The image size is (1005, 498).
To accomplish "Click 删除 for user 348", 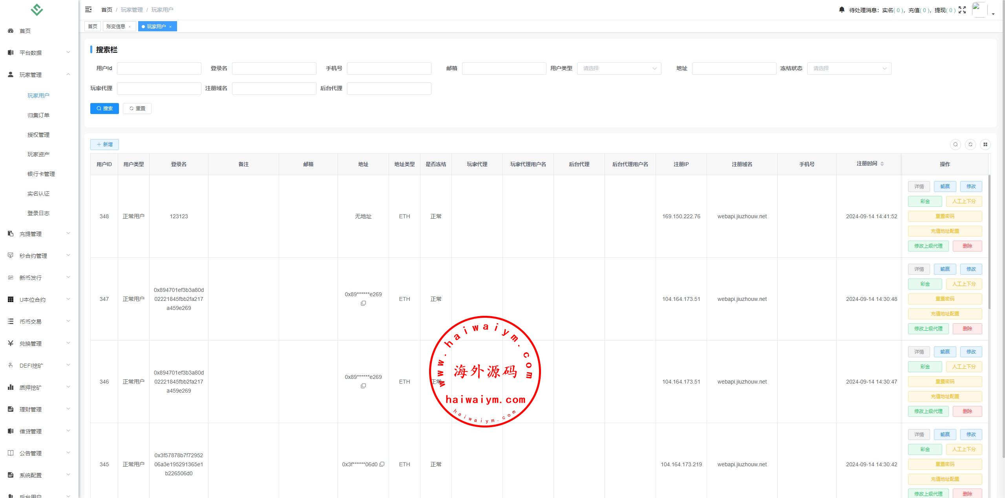I will 967,246.
